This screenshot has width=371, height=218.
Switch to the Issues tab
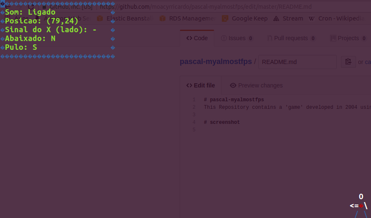point(237,38)
